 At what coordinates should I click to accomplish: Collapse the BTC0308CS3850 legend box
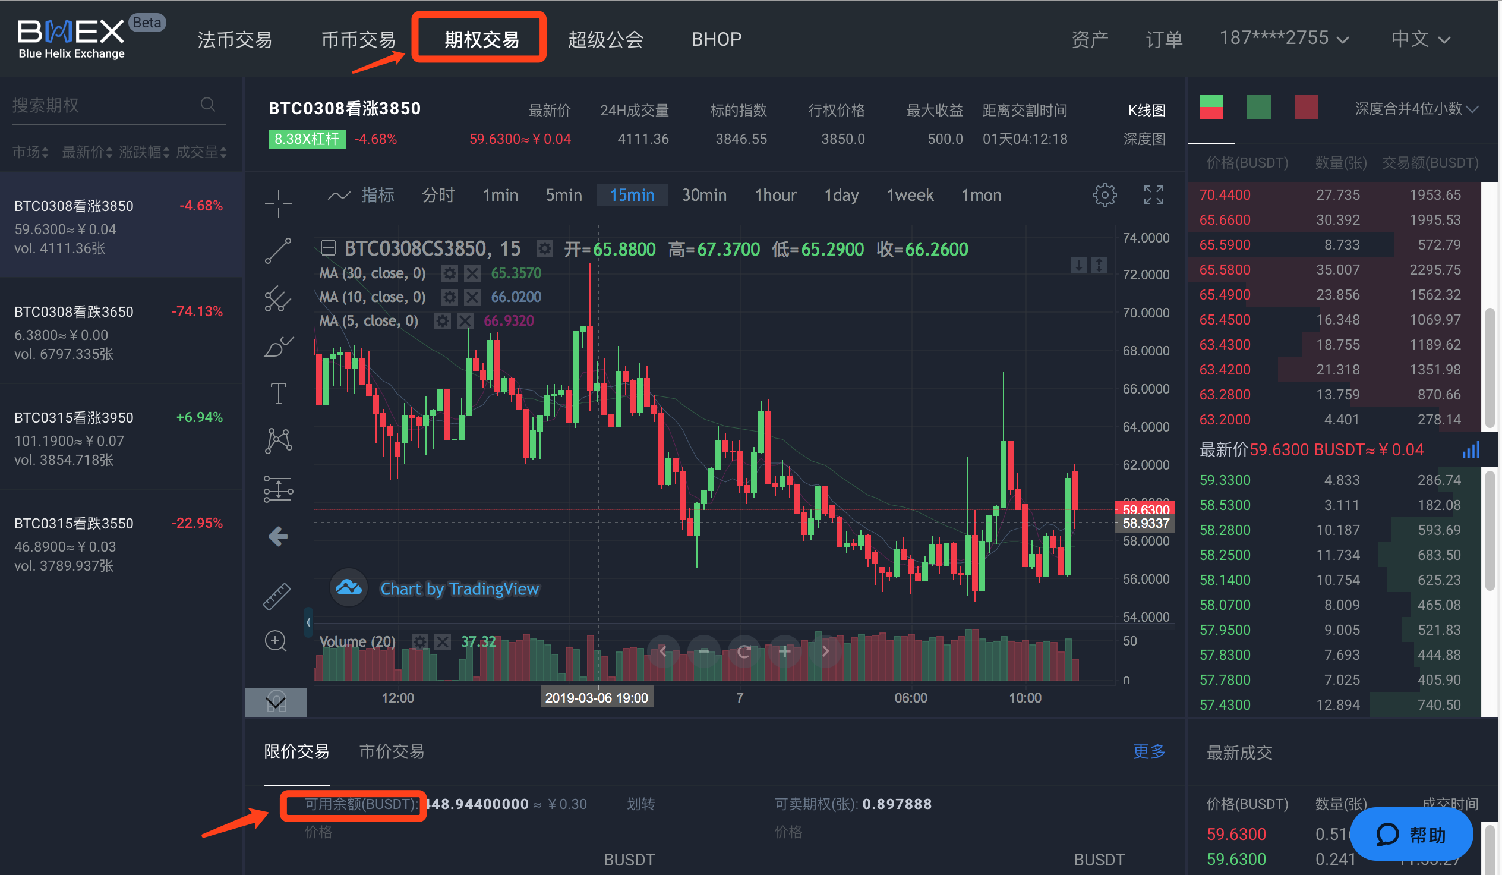(x=329, y=248)
